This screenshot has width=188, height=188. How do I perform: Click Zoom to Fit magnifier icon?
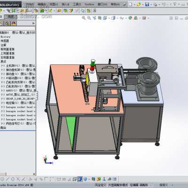click(84, 18)
